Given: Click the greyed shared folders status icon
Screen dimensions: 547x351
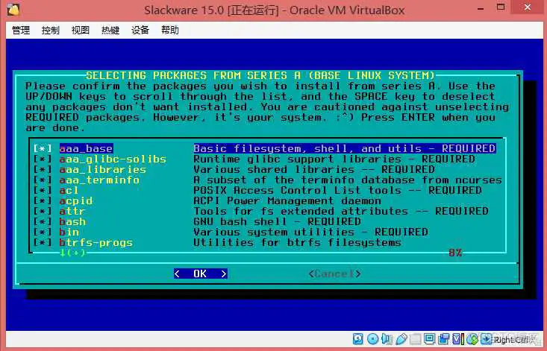Looking at the screenshot, I should [414, 341].
